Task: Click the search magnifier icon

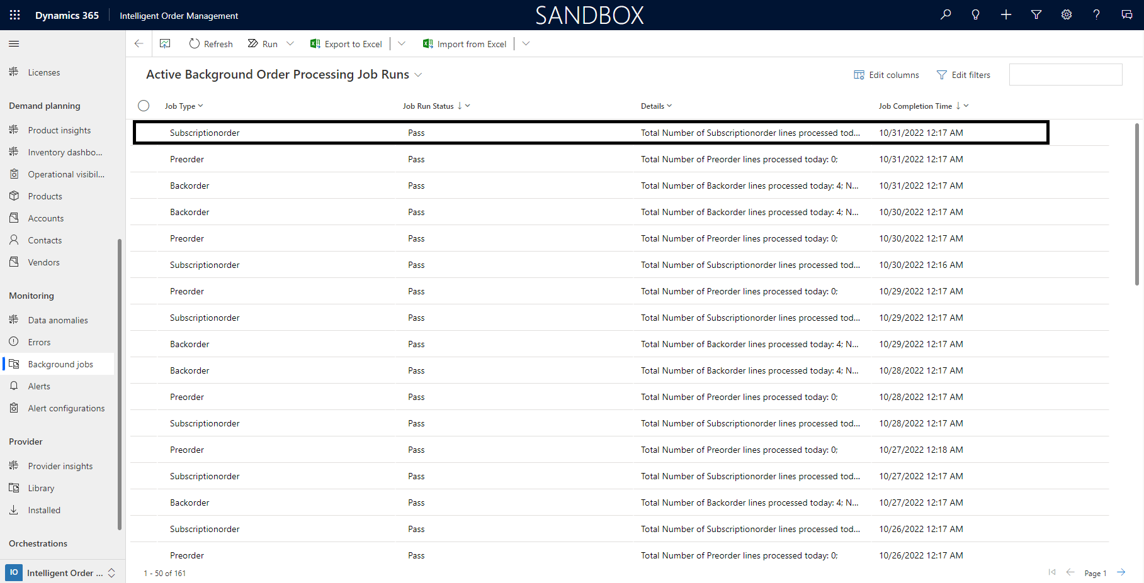Action: [945, 14]
